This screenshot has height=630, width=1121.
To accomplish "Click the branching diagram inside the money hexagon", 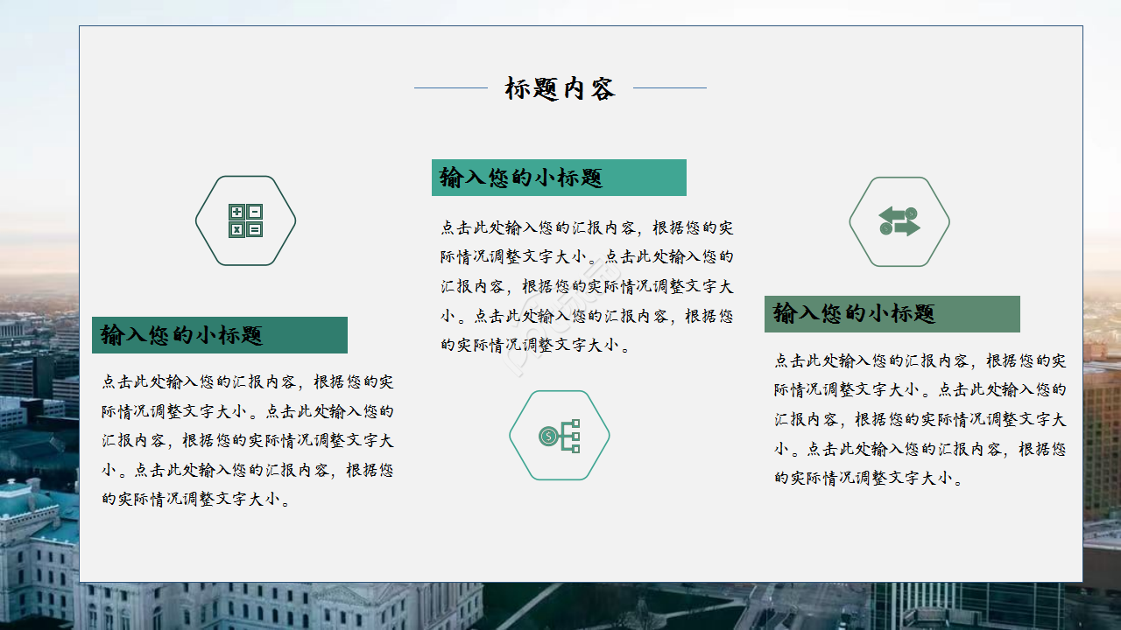I will pos(572,436).
